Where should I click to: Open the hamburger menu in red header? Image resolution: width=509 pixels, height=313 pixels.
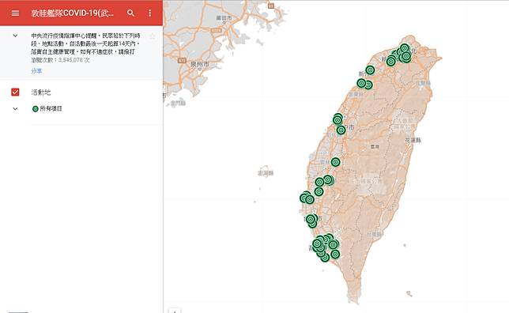(x=15, y=13)
